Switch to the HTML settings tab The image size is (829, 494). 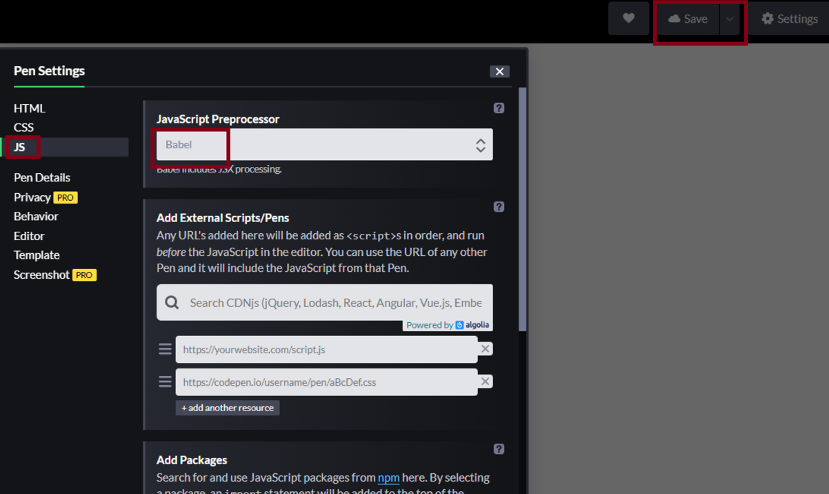pyautogui.click(x=30, y=108)
